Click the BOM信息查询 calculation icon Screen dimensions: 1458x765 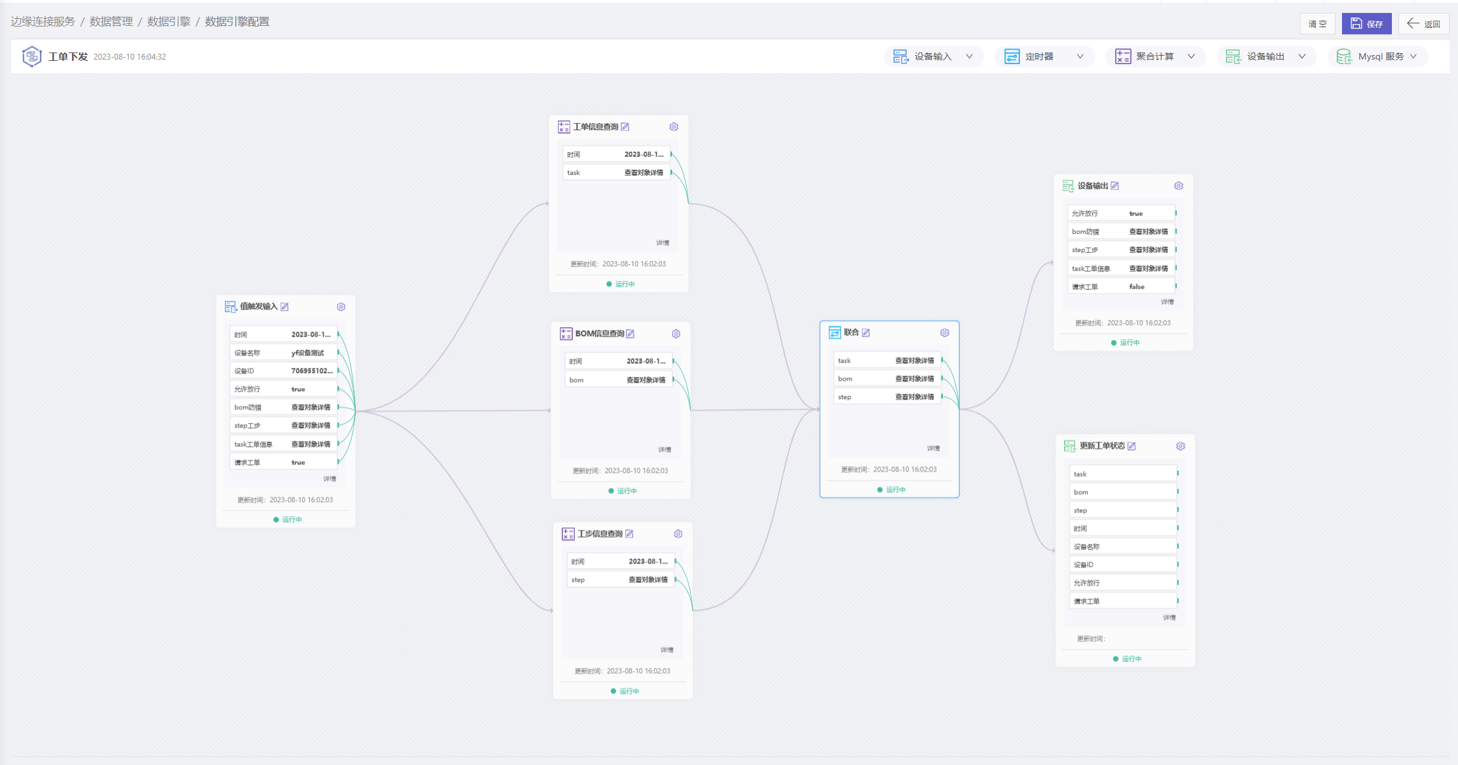pyautogui.click(x=566, y=334)
